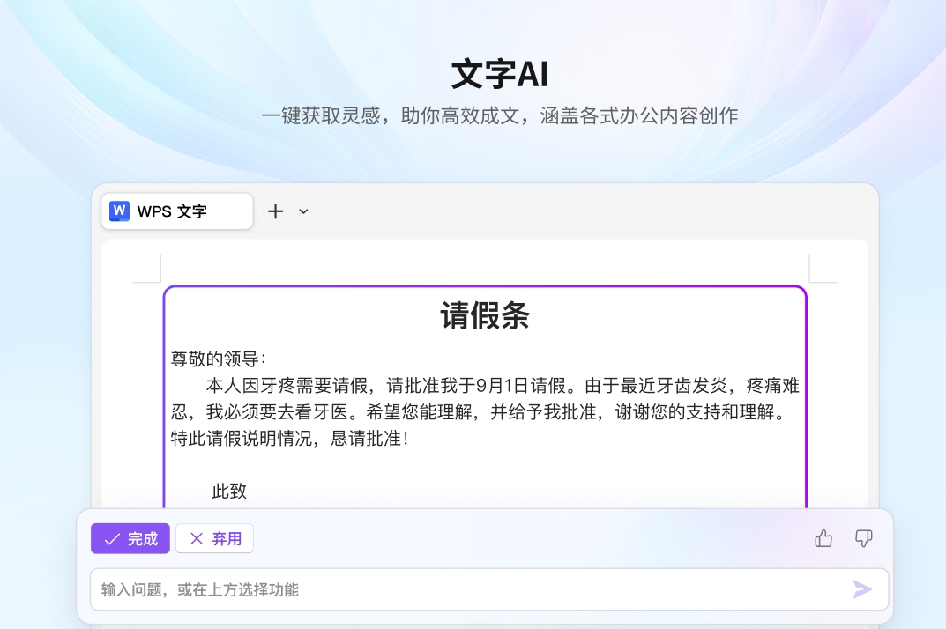The height and width of the screenshot is (629, 946).
Task: Click the 请假条 title in the document
Action: click(x=484, y=316)
